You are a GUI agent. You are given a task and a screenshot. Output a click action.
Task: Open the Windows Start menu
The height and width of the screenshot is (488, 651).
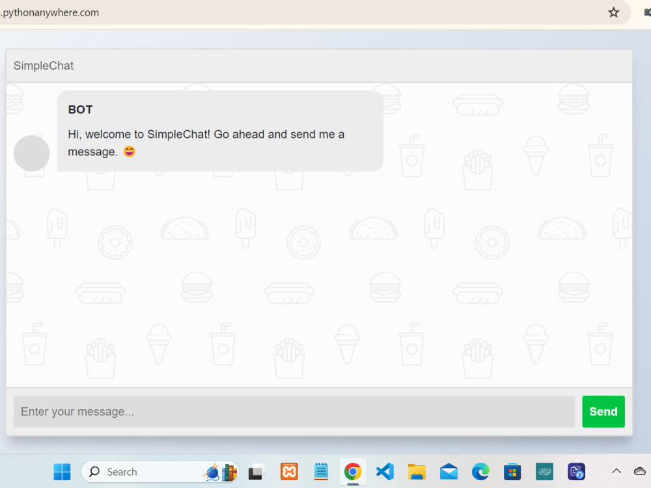point(62,471)
